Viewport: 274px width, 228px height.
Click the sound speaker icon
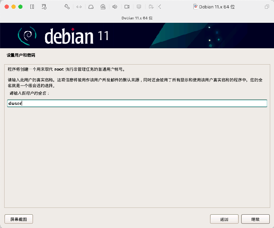pos(115,7)
